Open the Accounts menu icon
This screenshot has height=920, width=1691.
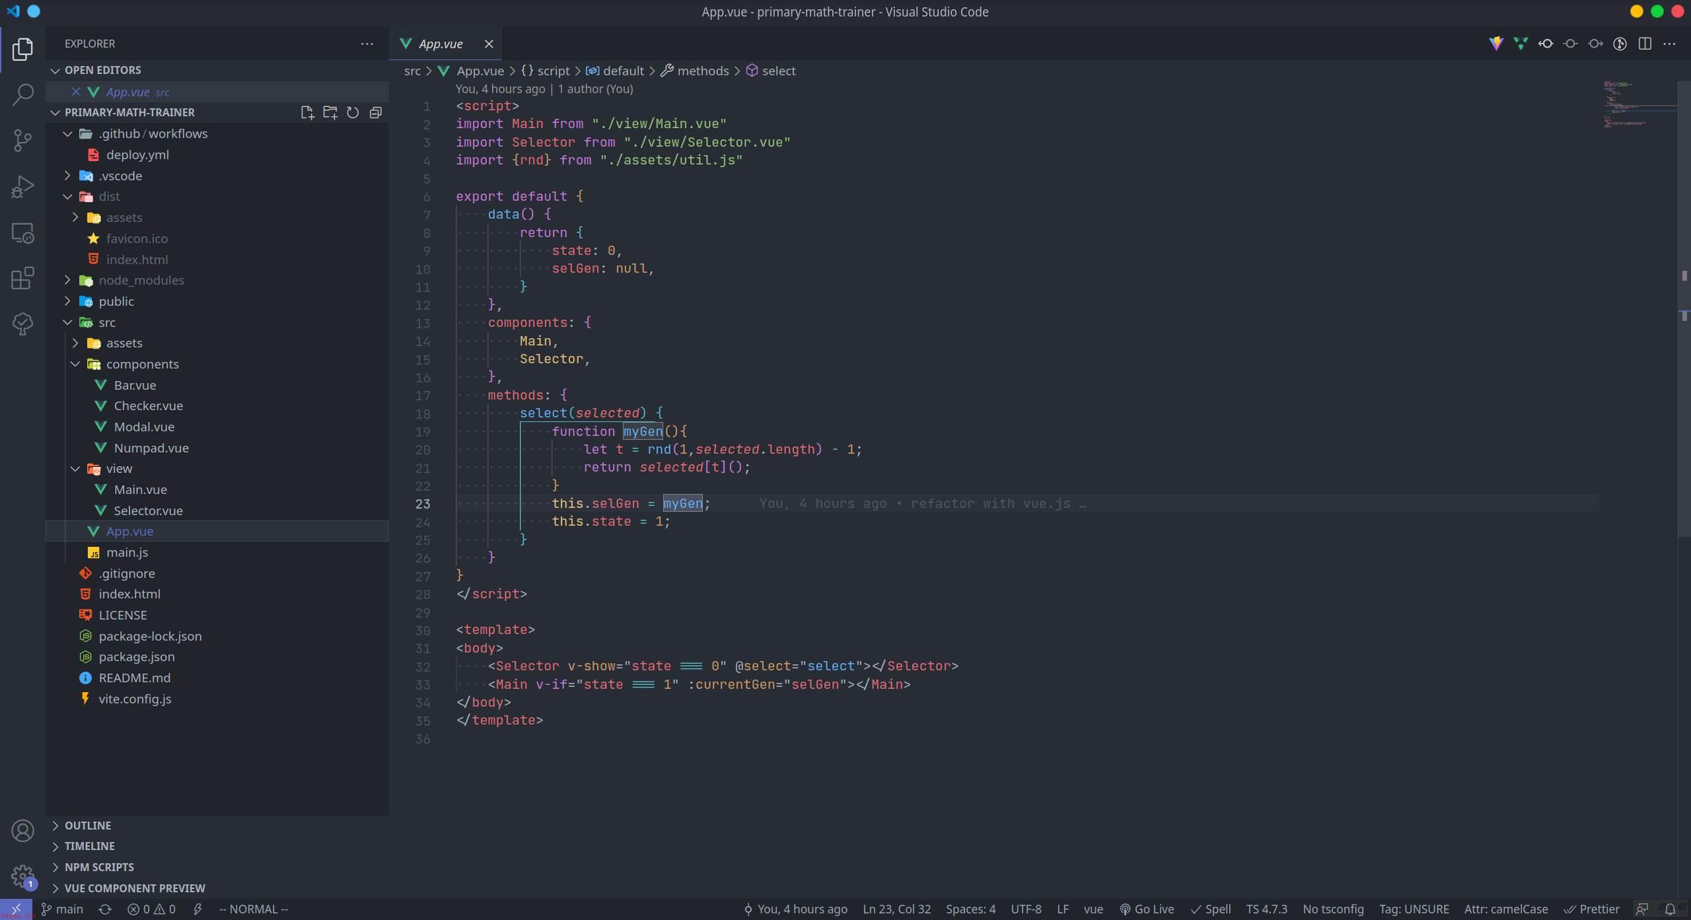22,830
